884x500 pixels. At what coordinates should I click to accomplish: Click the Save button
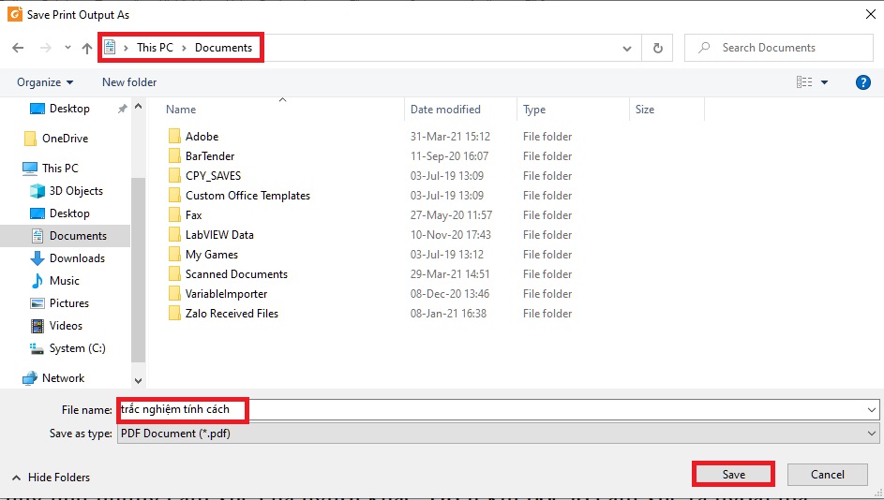click(x=733, y=475)
